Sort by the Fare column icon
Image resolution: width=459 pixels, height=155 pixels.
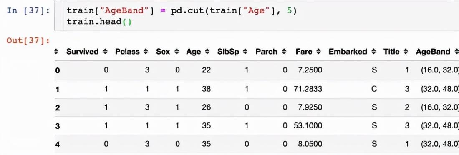(319, 52)
